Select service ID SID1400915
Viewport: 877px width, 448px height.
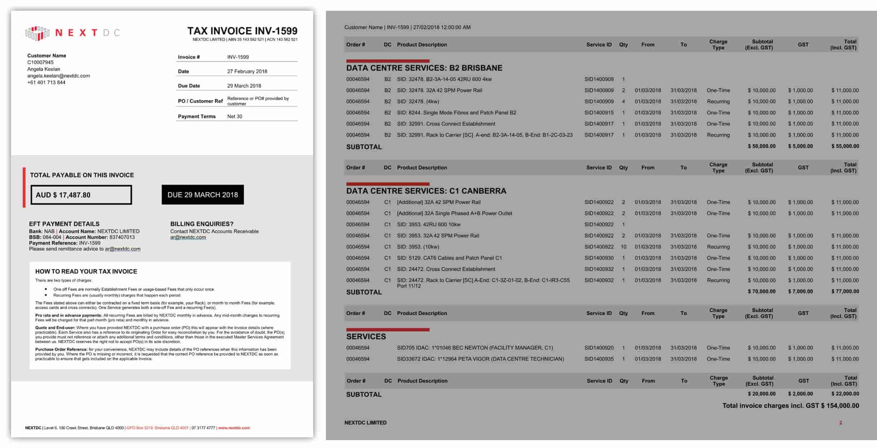click(x=599, y=113)
